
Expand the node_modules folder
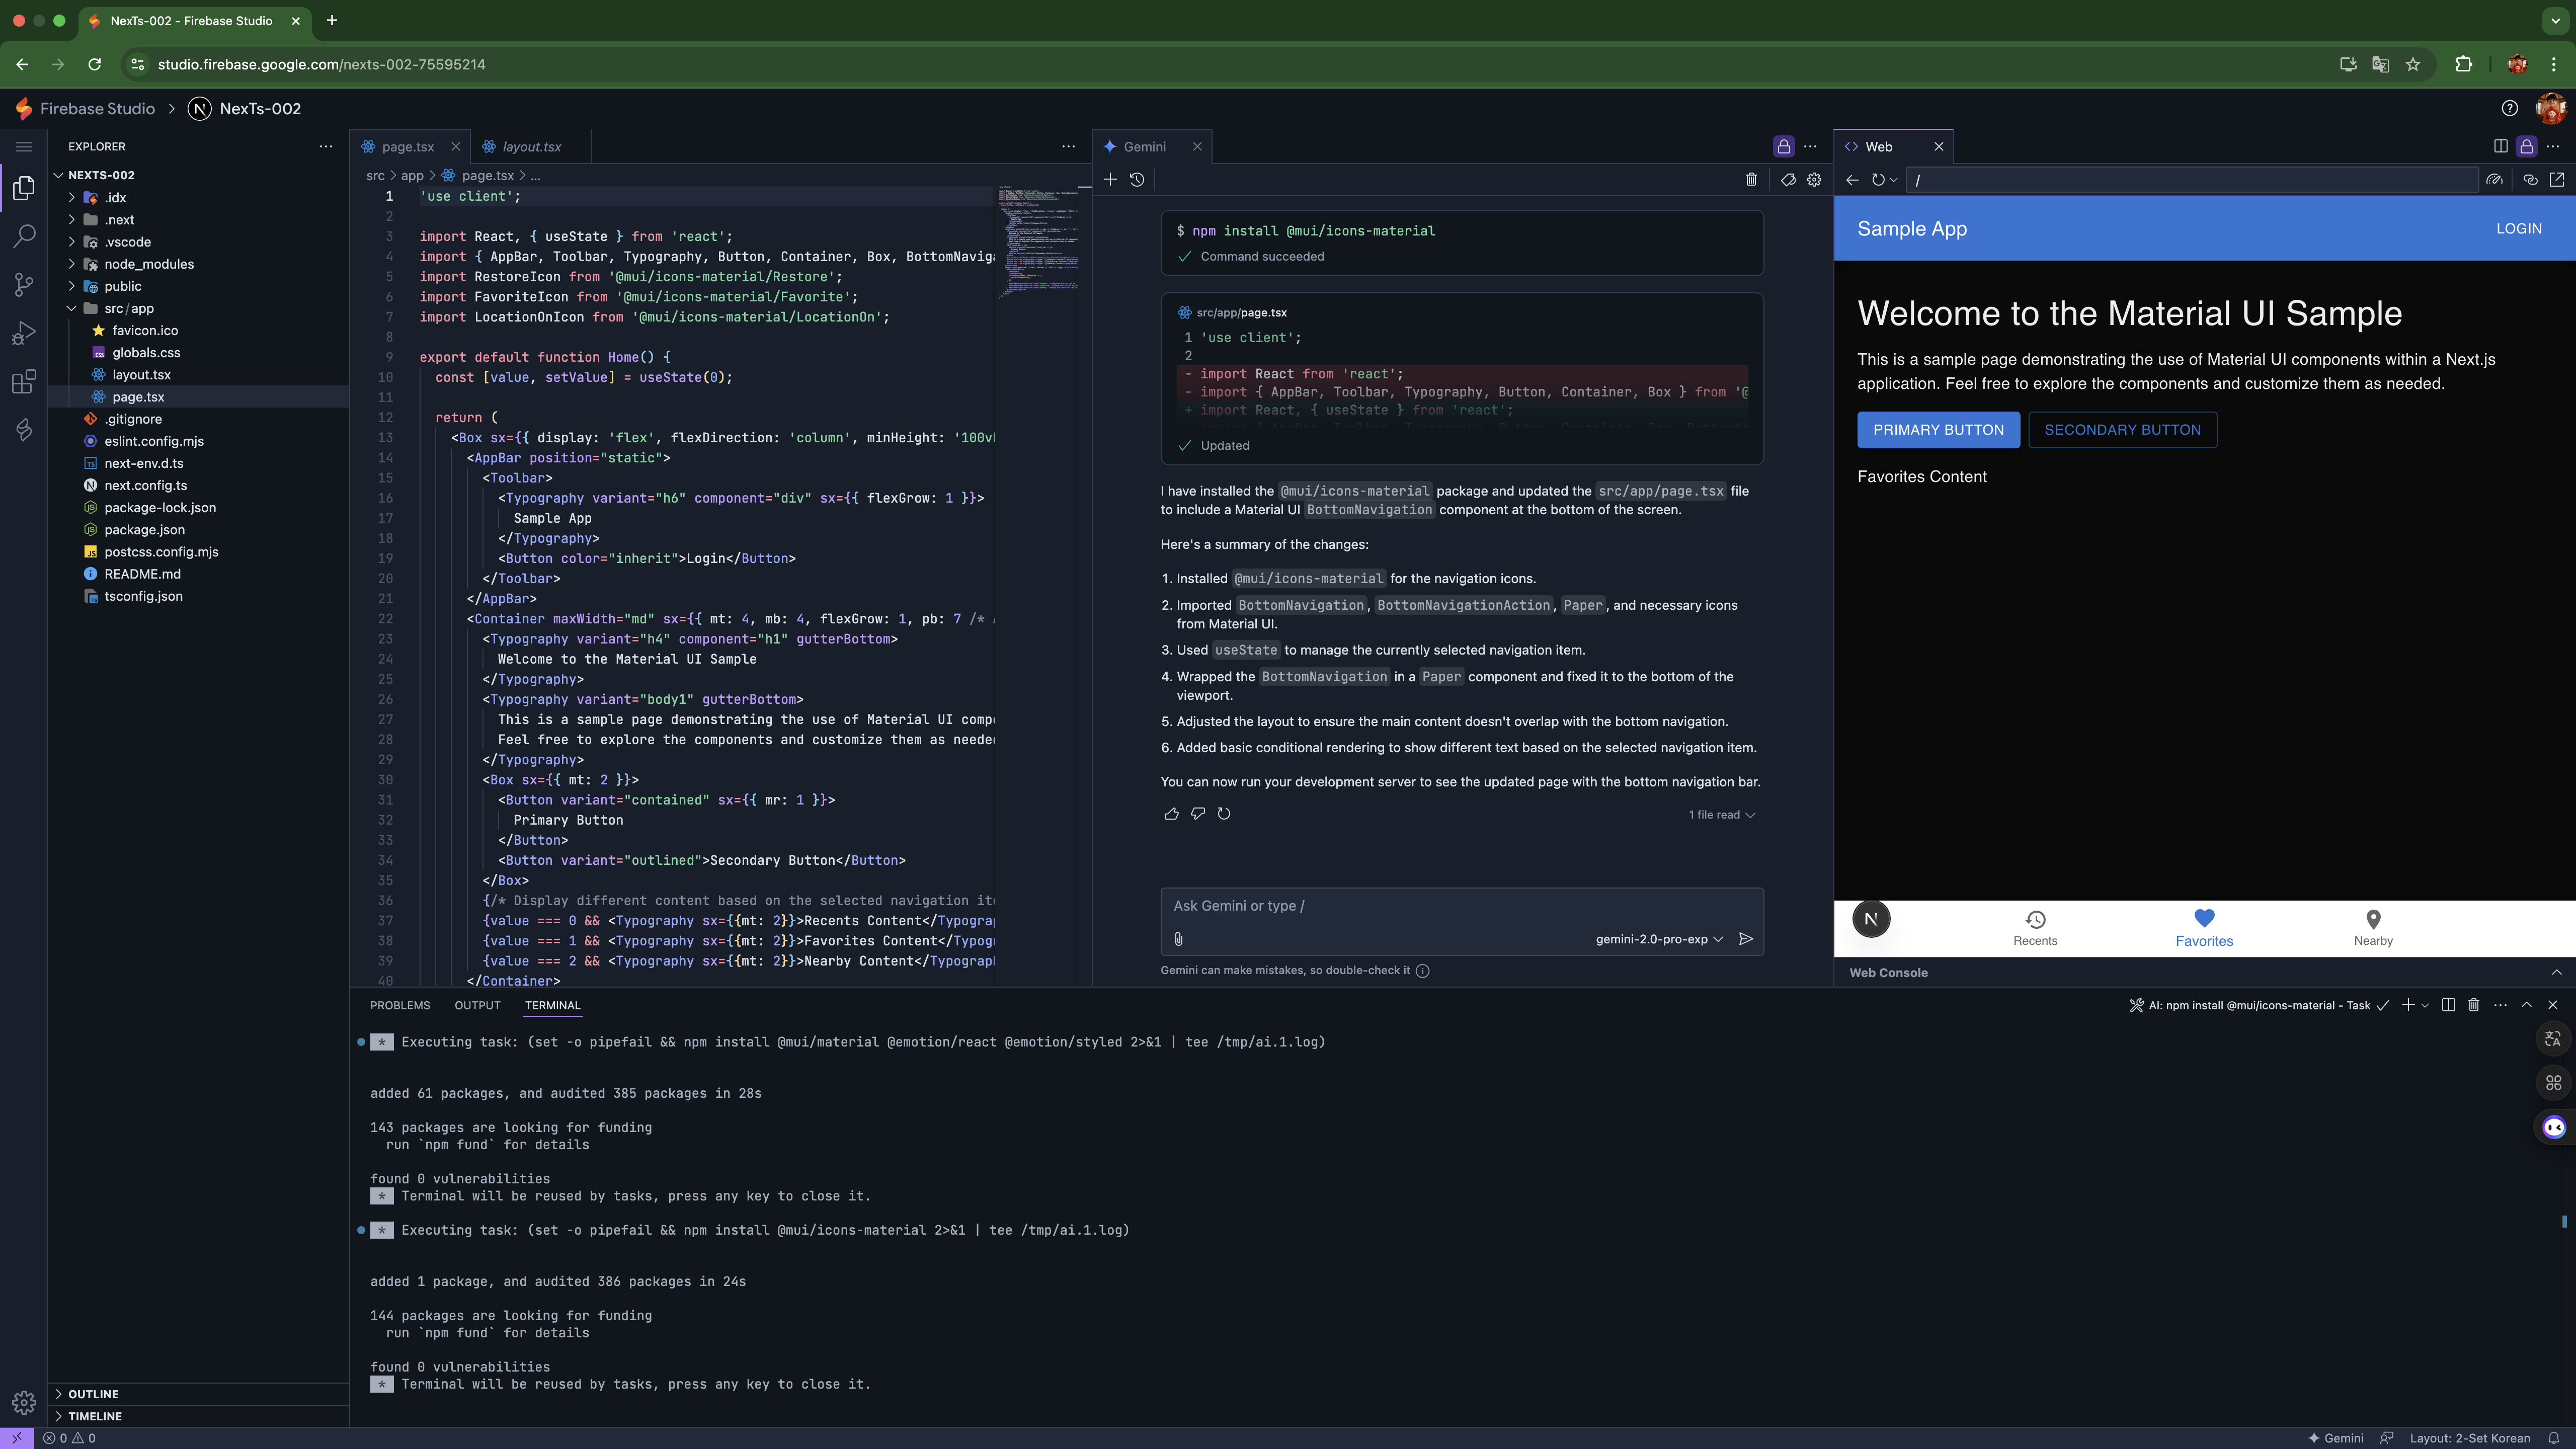tap(148, 264)
